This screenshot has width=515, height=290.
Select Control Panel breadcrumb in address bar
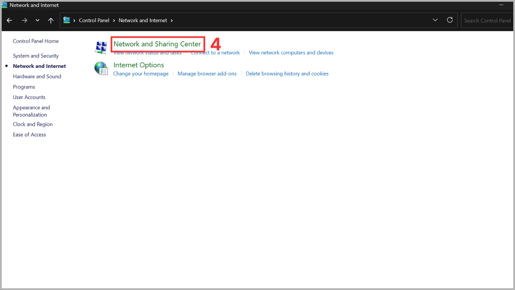[x=94, y=20]
